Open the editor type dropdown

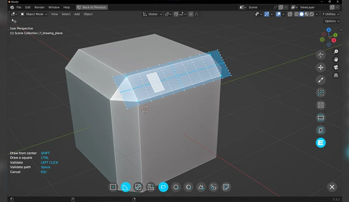tap(14, 14)
